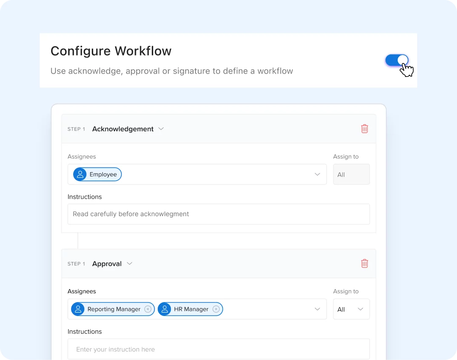Delete the Acknowledgement step with trash icon
Viewport: 457px width, 360px height.
click(364, 129)
